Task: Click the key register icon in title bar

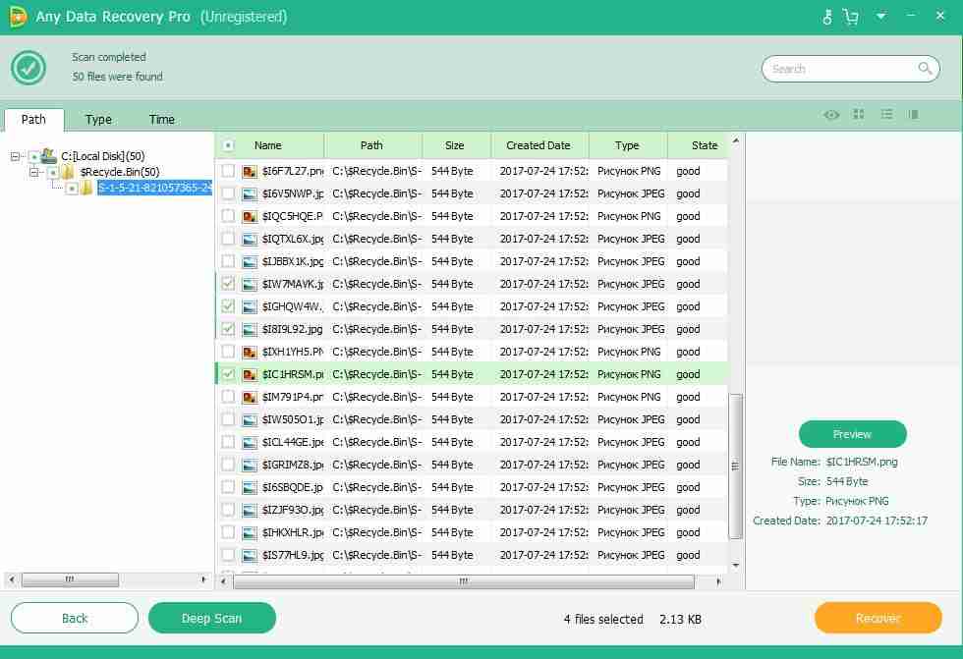Action: (x=826, y=17)
